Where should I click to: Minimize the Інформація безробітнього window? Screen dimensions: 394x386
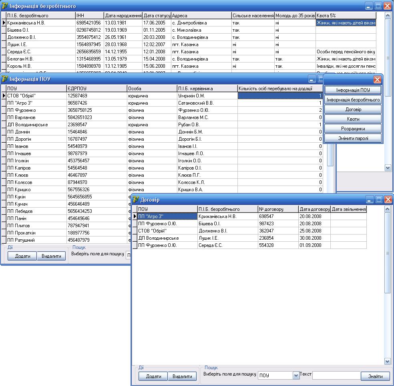369,6
